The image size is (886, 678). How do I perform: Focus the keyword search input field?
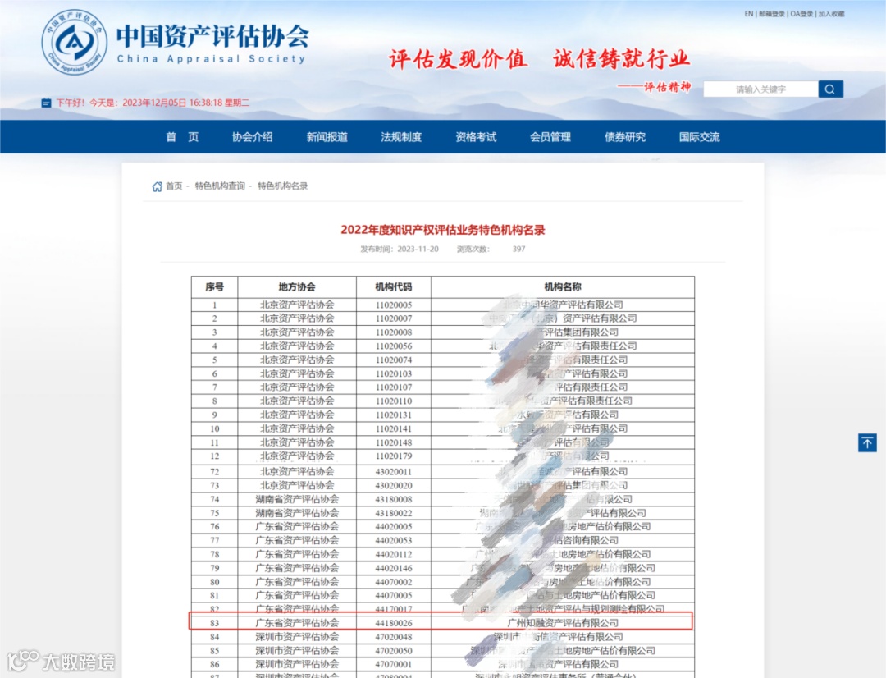click(x=760, y=89)
